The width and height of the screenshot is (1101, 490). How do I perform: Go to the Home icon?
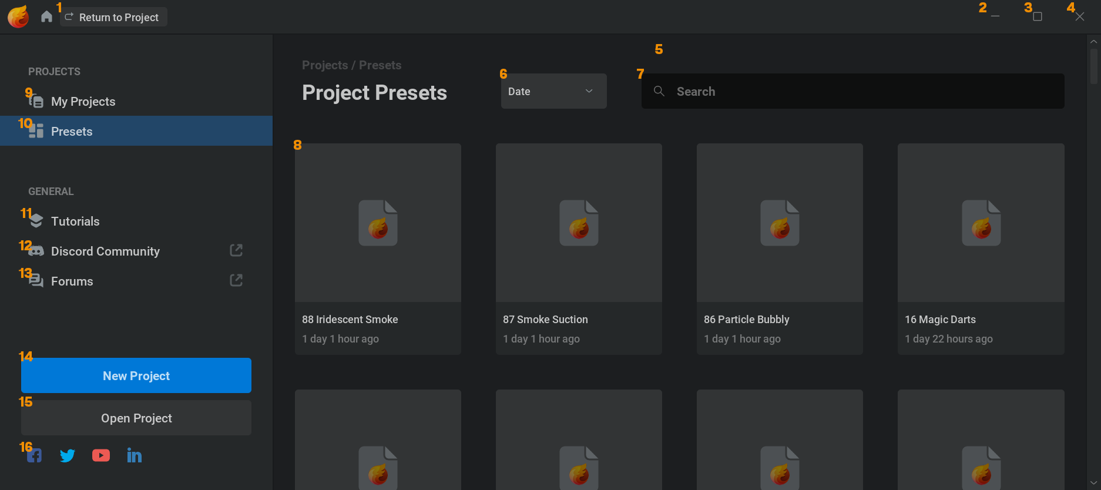[x=46, y=16]
